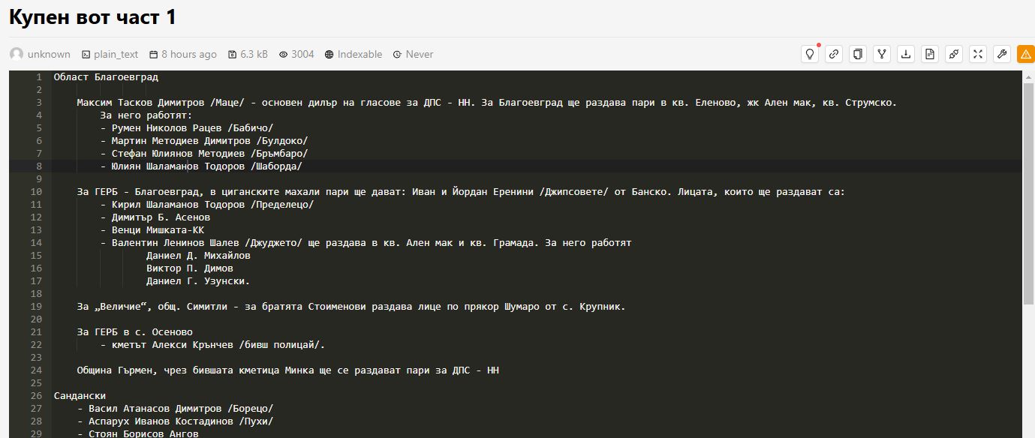Click the '6.3 kB' file size
This screenshot has width=1035, height=438.
tap(254, 54)
